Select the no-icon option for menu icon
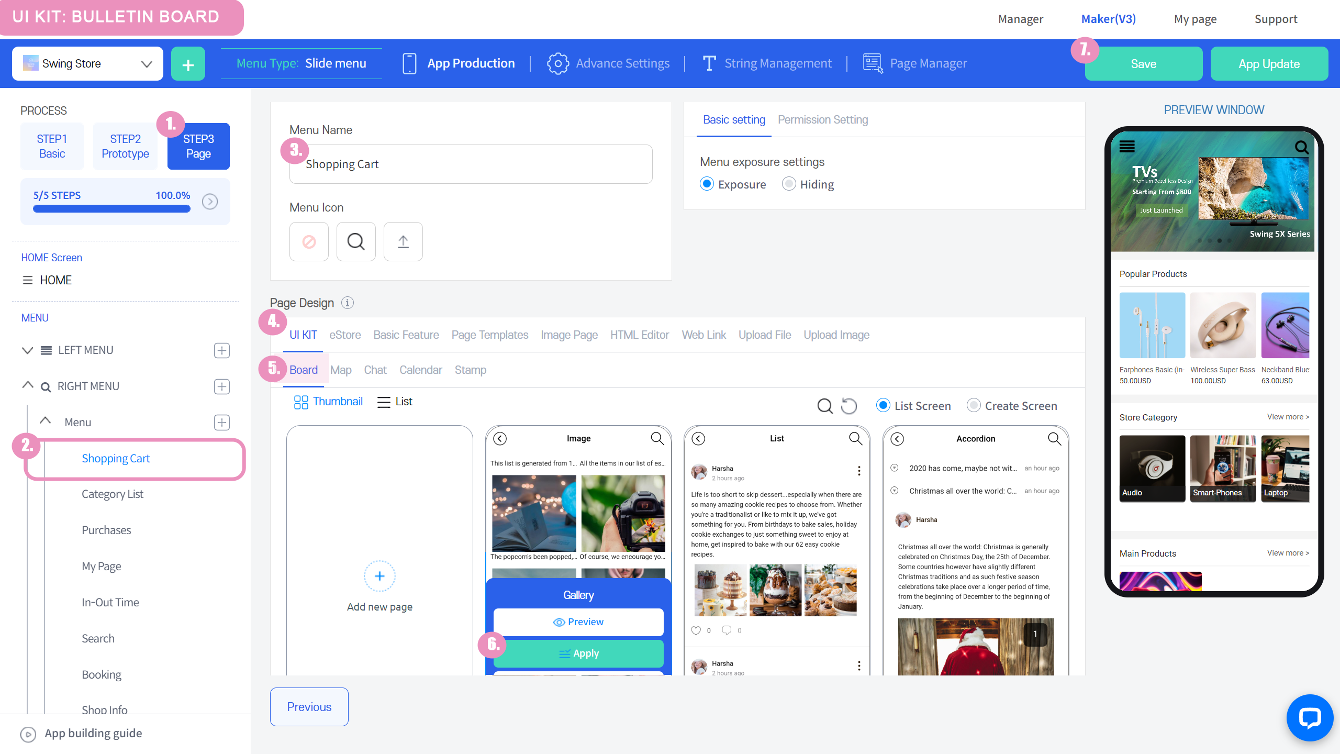 click(309, 241)
